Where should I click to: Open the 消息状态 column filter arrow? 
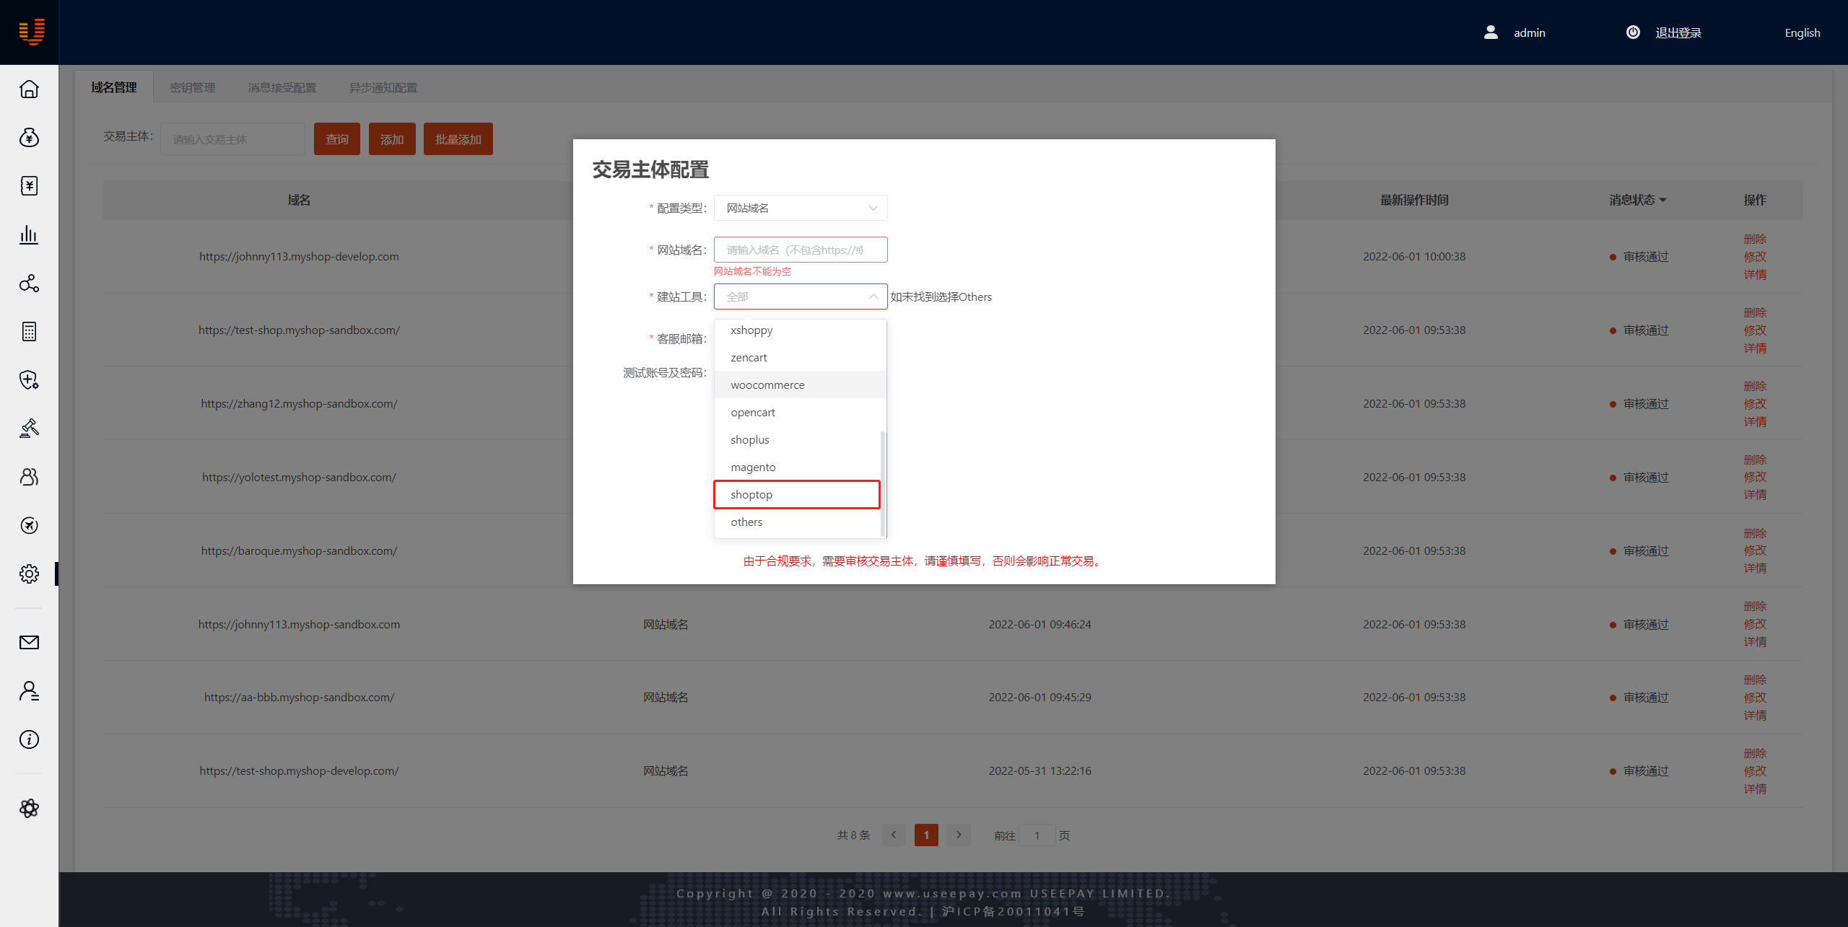click(x=1663, y=200)
